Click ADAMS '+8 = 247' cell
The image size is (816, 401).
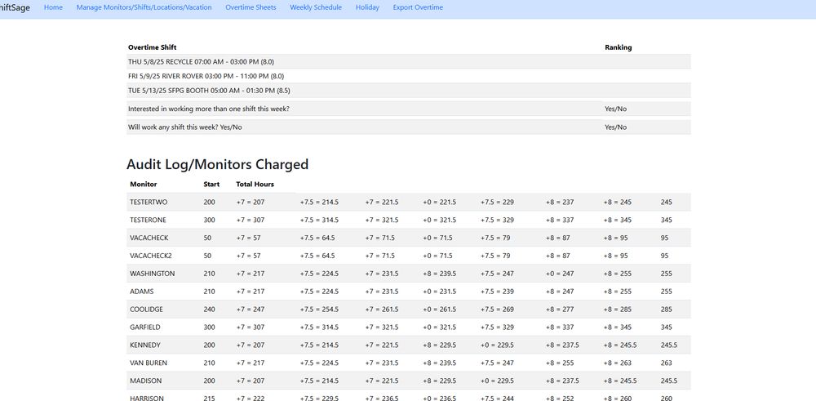tap(560, 292)
